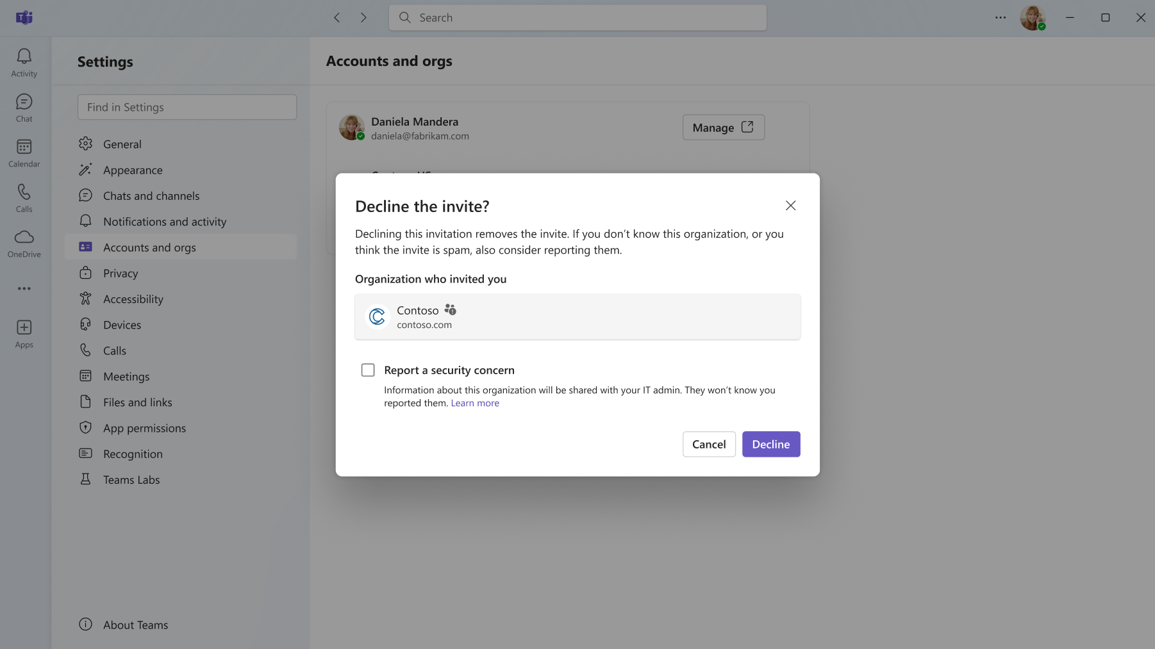Screen dimensions: 1155x649
Task: Click contoso.com domain text
Action: (x=424, y=325)
